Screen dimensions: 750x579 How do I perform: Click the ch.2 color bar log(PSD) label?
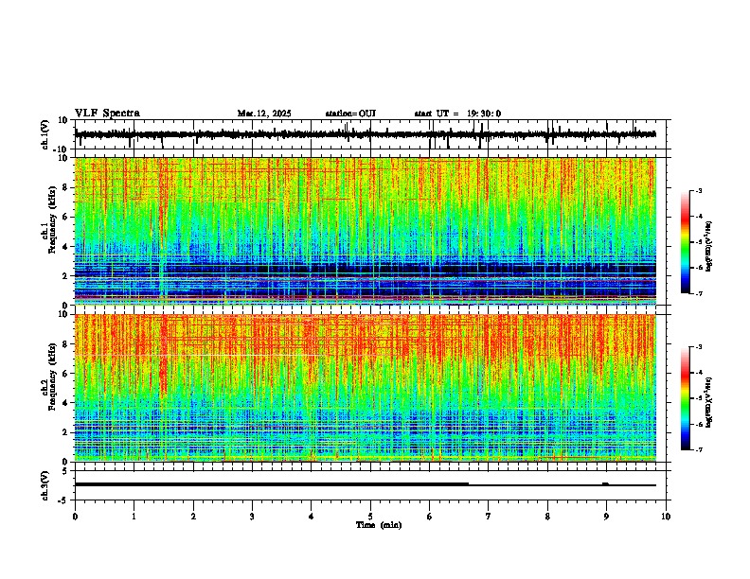(x=709, y=403)
